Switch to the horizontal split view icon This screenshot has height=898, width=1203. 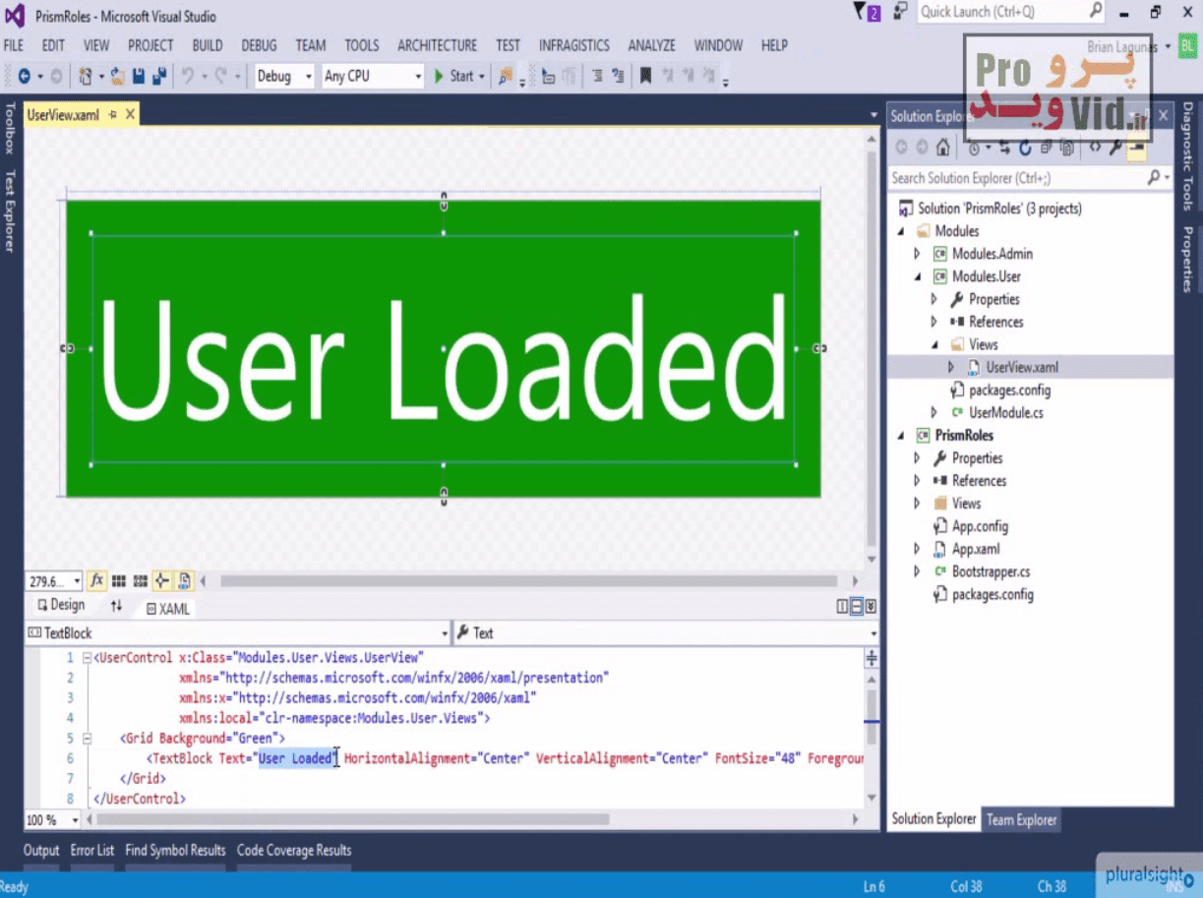[x=857, y=607]
